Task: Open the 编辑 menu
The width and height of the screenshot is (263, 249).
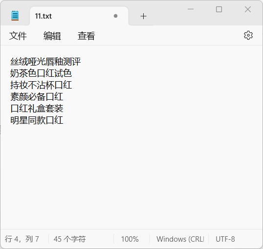Action: tap(52, 36)
